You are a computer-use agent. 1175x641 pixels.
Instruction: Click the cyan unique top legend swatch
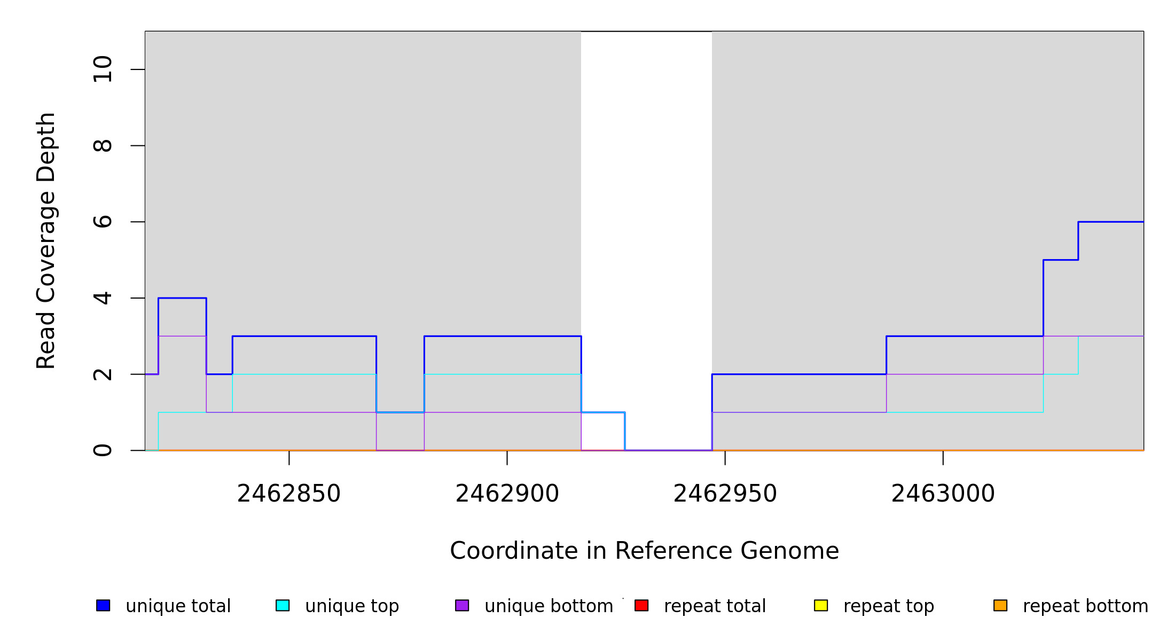coord(283,605)
